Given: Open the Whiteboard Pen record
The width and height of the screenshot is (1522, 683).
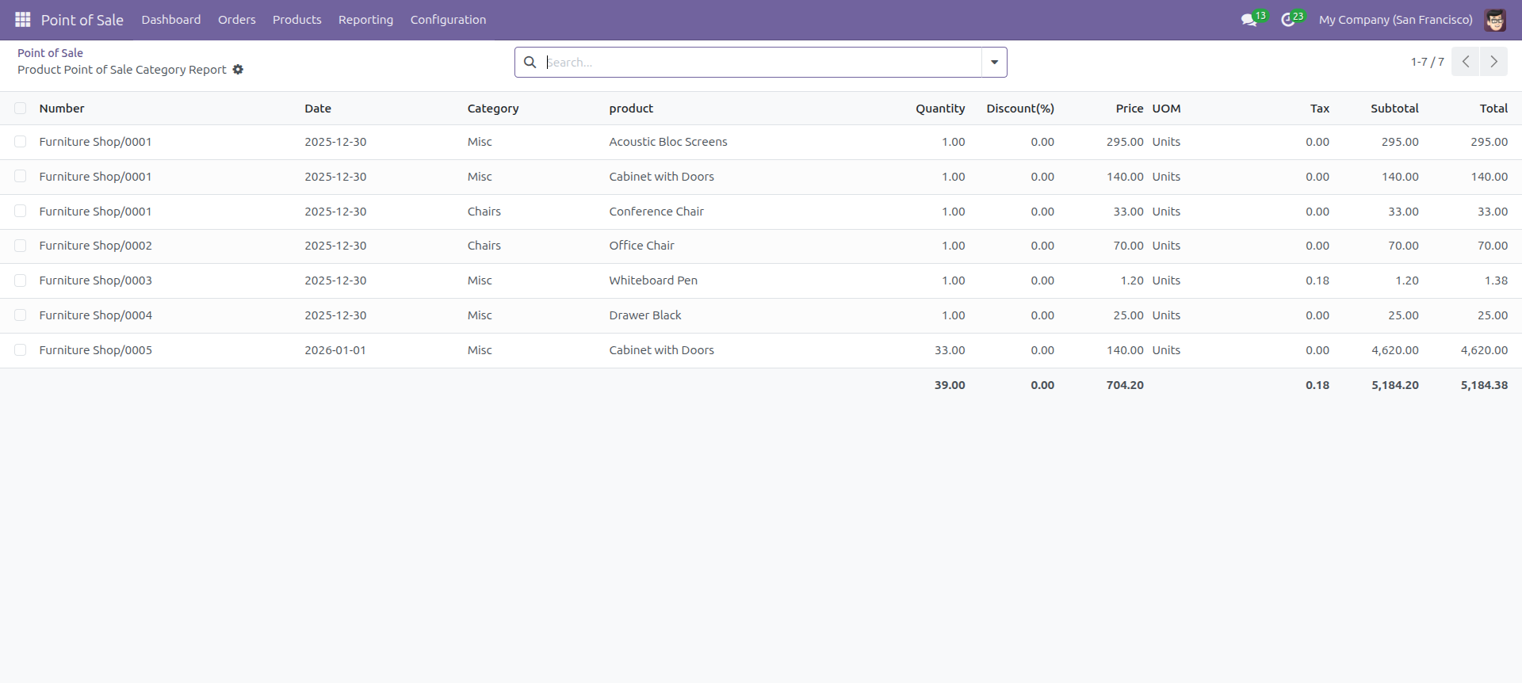Looking at the screenshot, I should point(653,280).
